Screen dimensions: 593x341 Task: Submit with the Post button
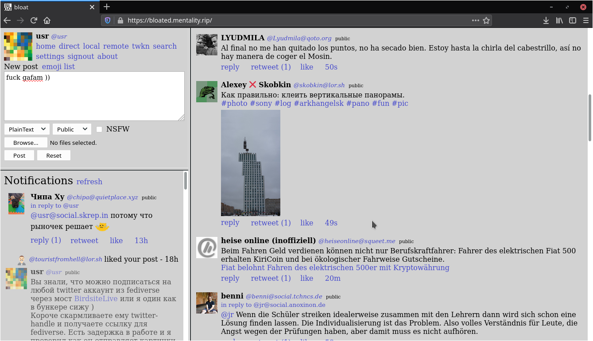pyautogui.click(x=19, y=155)
